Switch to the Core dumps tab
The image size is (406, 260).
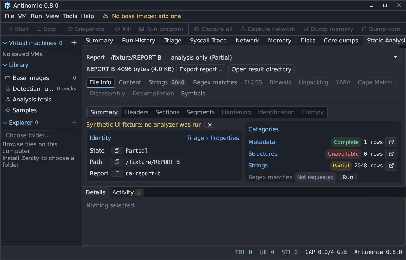(x=341, y=41)
